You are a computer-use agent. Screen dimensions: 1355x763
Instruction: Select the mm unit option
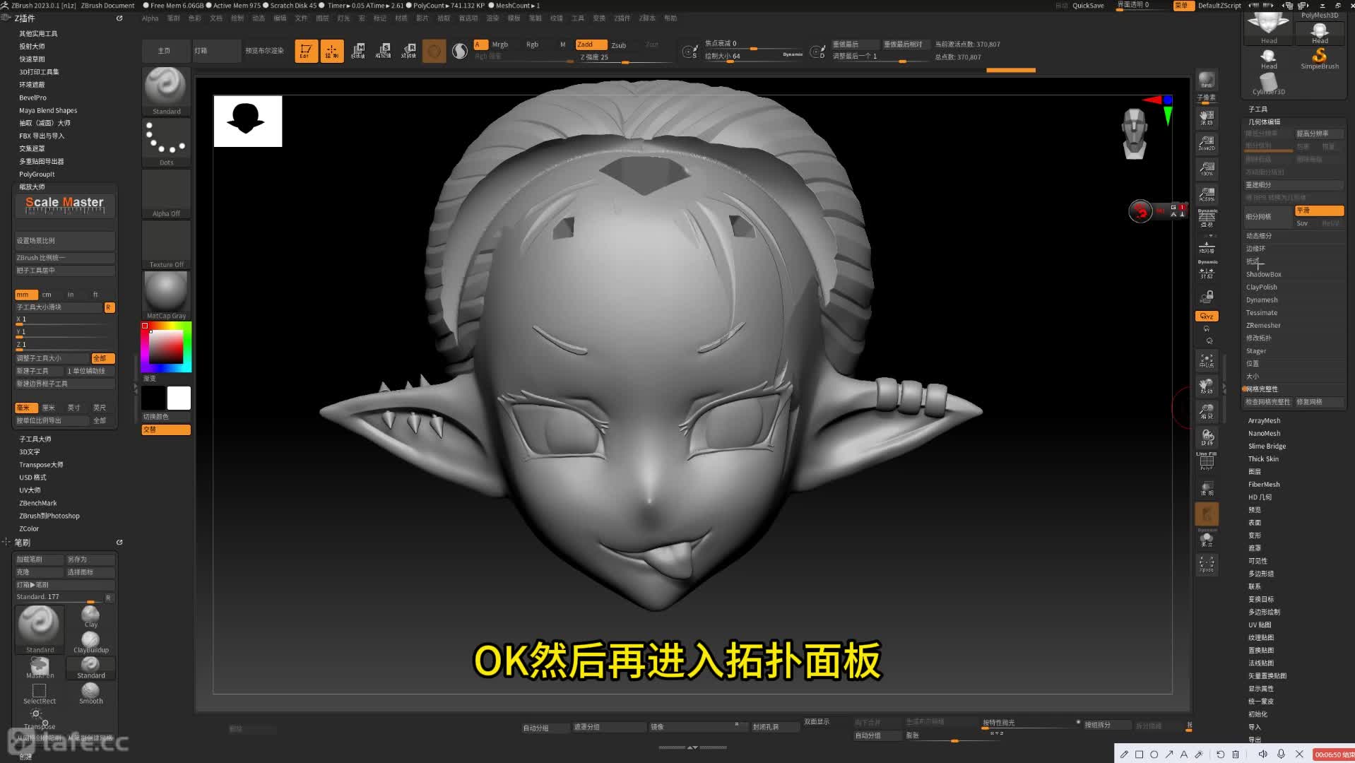26,295
